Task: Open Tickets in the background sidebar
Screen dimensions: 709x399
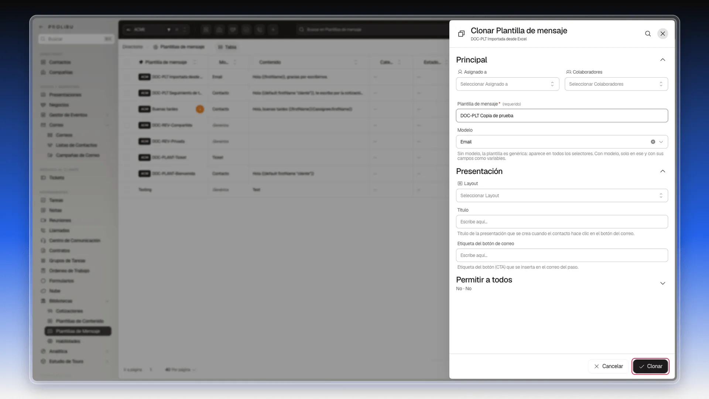Action: [56, 178]
